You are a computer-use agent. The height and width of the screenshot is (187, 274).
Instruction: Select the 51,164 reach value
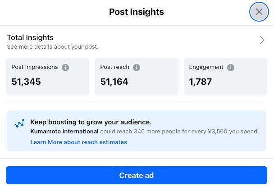pos(114,82)
